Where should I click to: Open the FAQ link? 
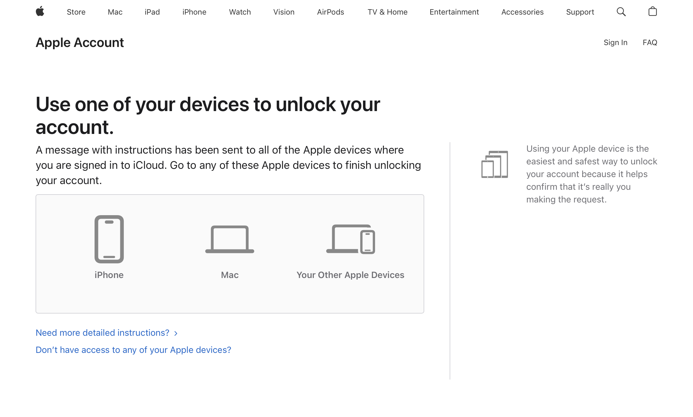coord(650,43)
